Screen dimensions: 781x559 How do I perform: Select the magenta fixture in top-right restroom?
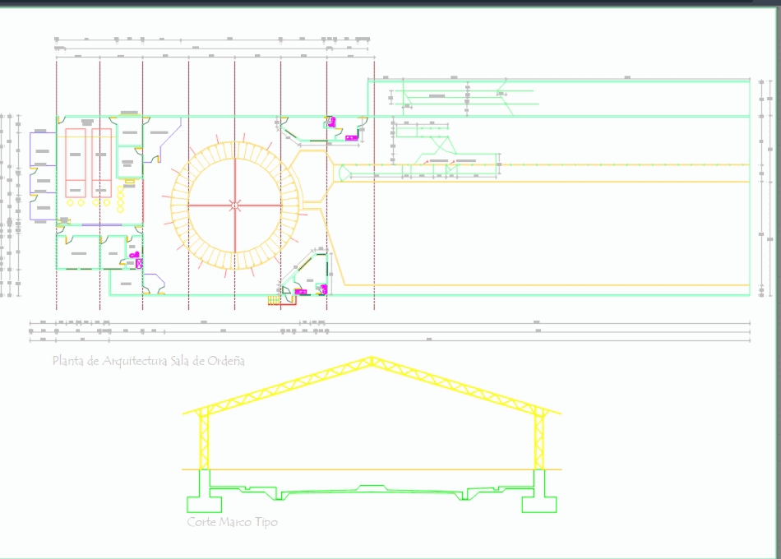click(x=352, y=138)
